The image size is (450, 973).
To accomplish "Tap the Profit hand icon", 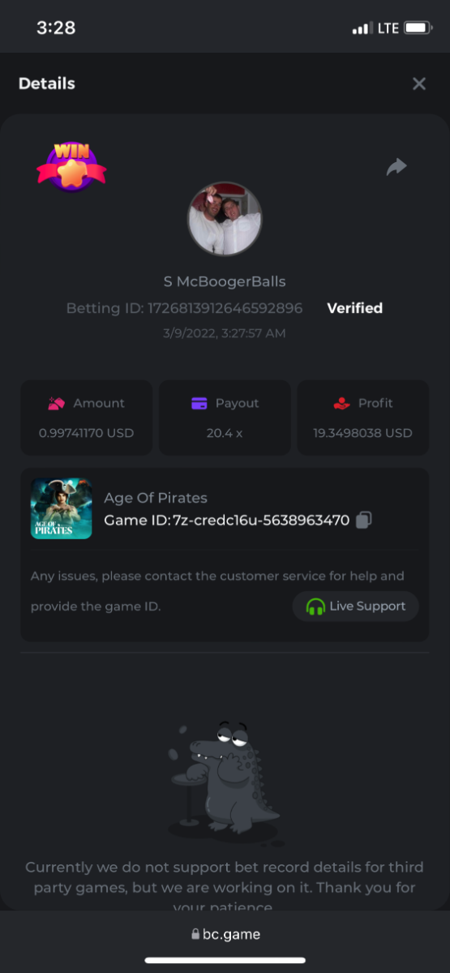I will [x=341, y=403].
